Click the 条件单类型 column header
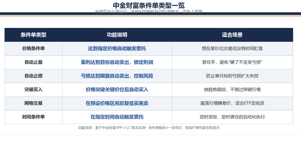Viewport: 301px width, 142px height. point(33,35)
